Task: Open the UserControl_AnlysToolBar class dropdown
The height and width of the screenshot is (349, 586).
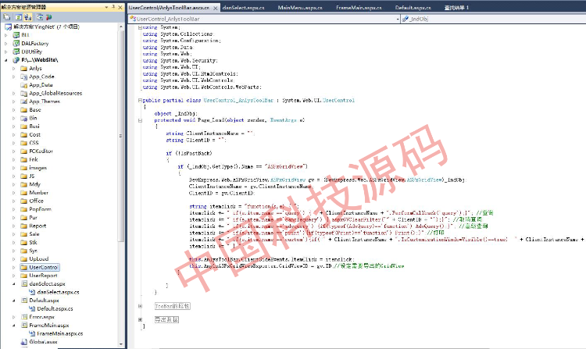Action: [398, 19]
